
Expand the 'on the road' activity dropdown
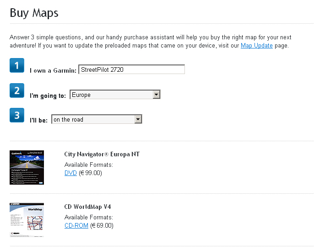[x=97, y=119]
